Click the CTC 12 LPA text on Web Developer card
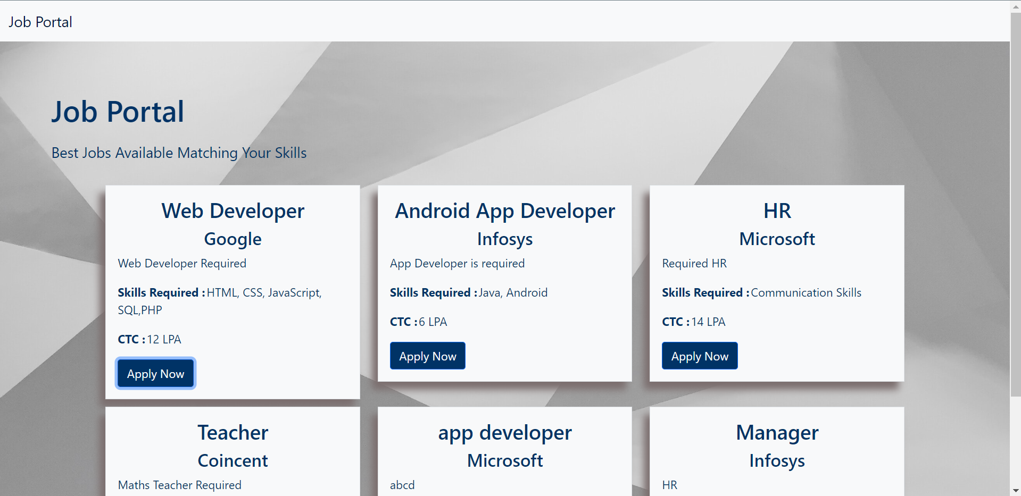Screen dimensions: 1021x496 (149, 339)
